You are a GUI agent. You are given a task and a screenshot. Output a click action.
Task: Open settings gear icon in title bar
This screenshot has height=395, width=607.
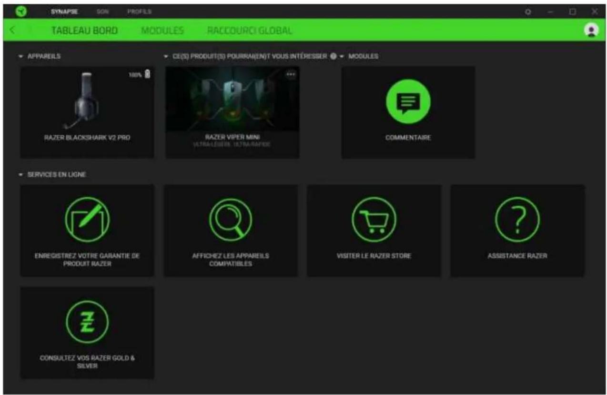tap(528, 11)
